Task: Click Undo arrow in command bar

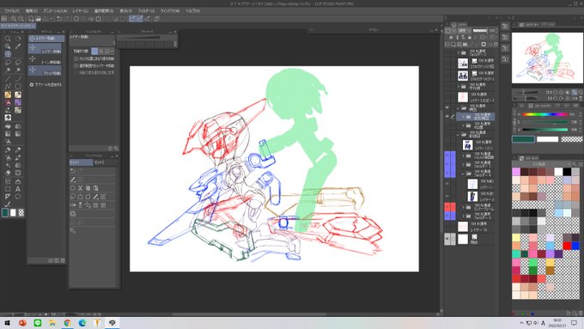Action: click(59, 19)
